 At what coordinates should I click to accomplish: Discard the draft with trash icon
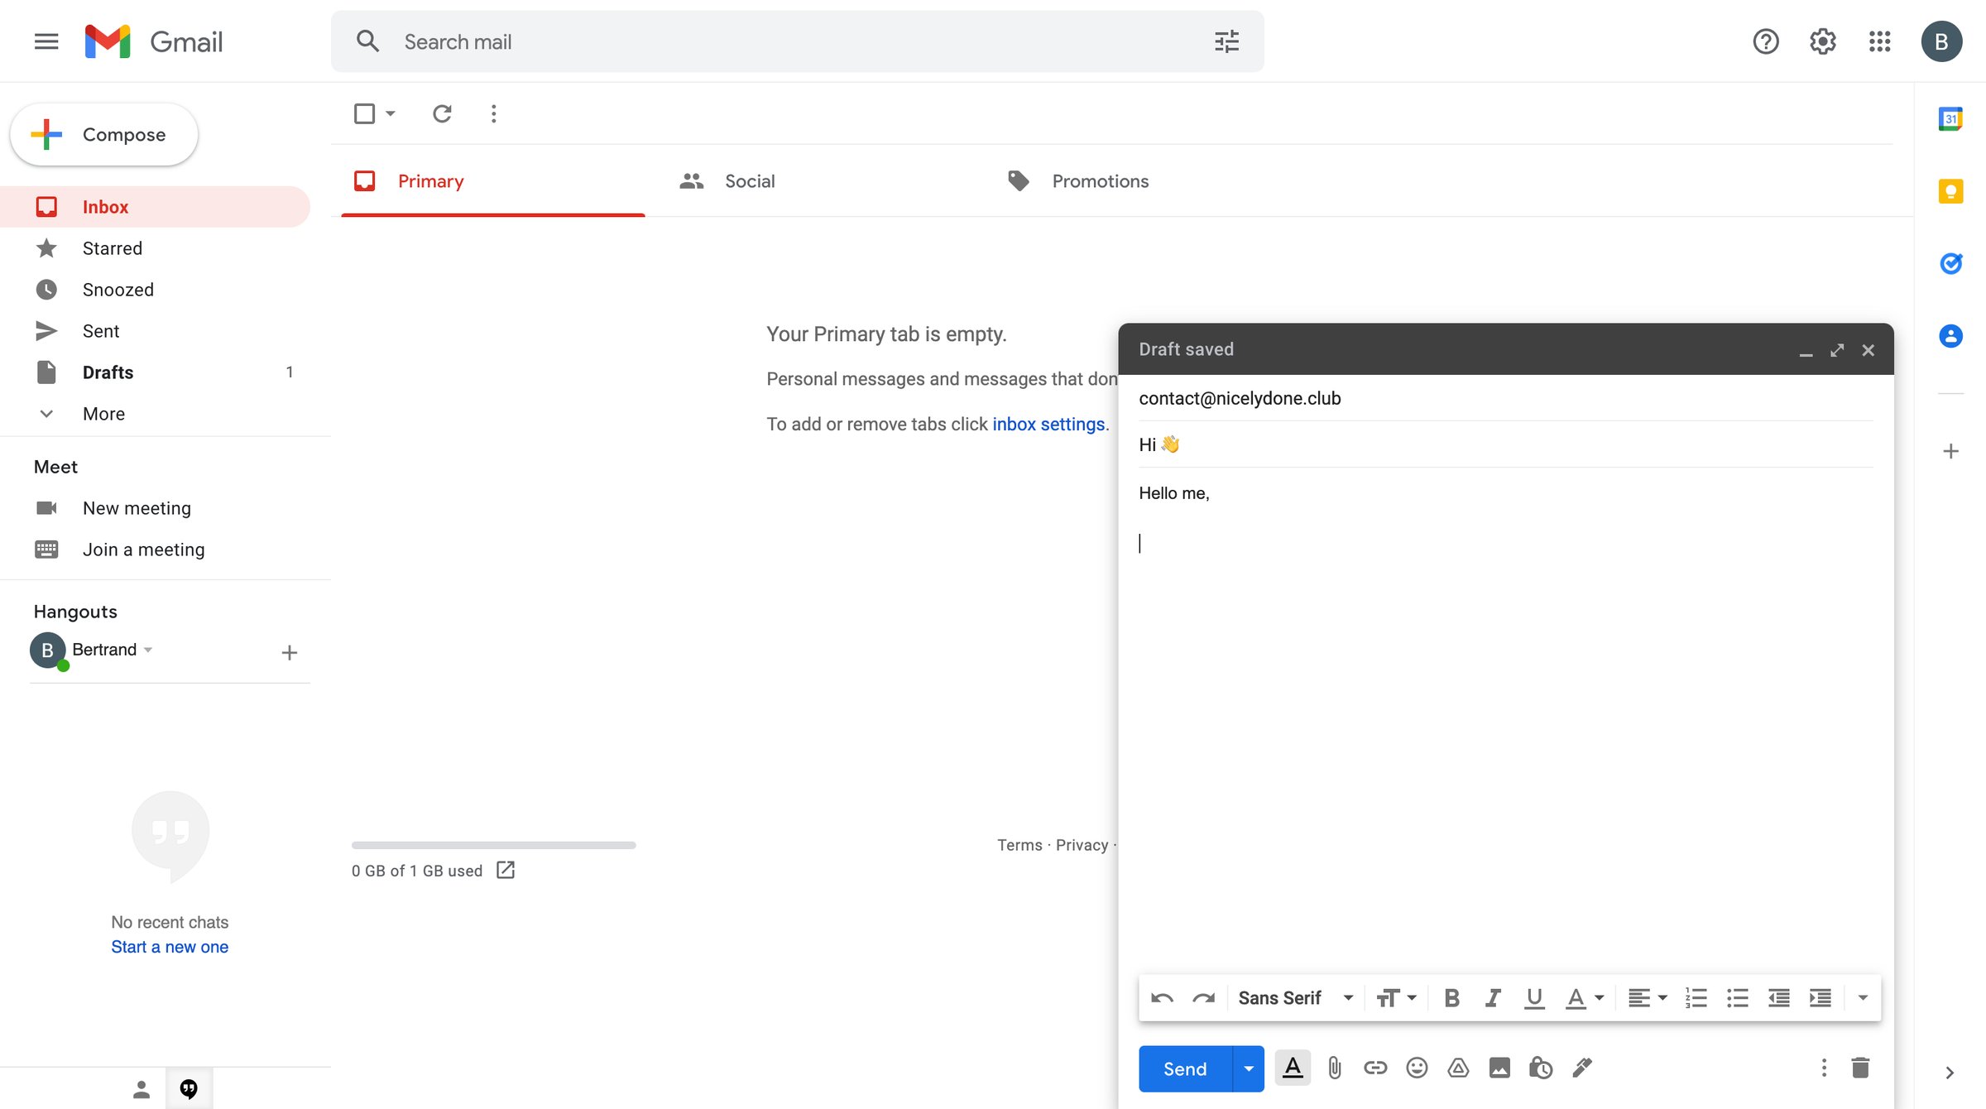[x=1860, y=1068]
